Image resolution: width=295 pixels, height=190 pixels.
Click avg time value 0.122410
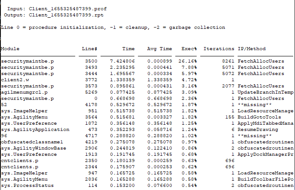(x=160, y=148)
